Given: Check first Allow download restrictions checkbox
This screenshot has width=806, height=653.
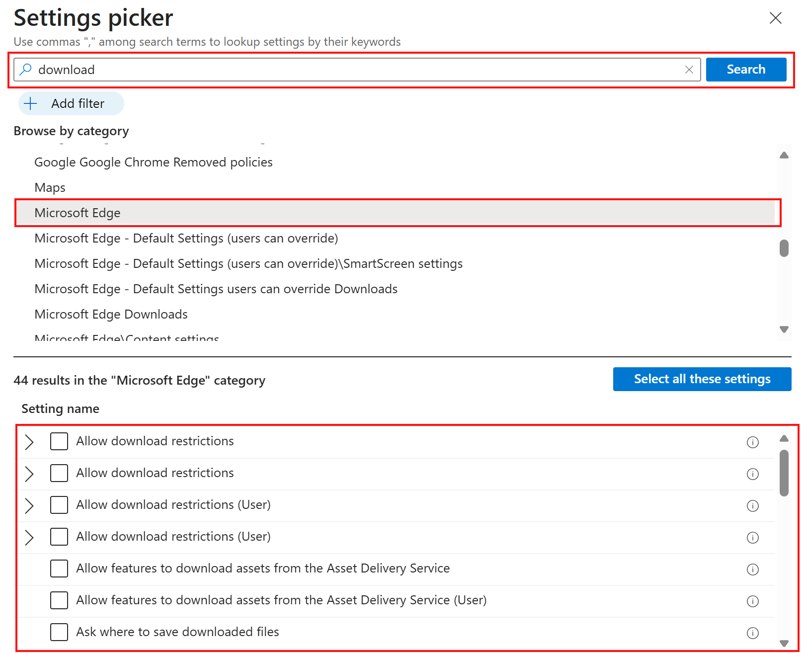Looking at the screenshot, I should pos(59,441).
